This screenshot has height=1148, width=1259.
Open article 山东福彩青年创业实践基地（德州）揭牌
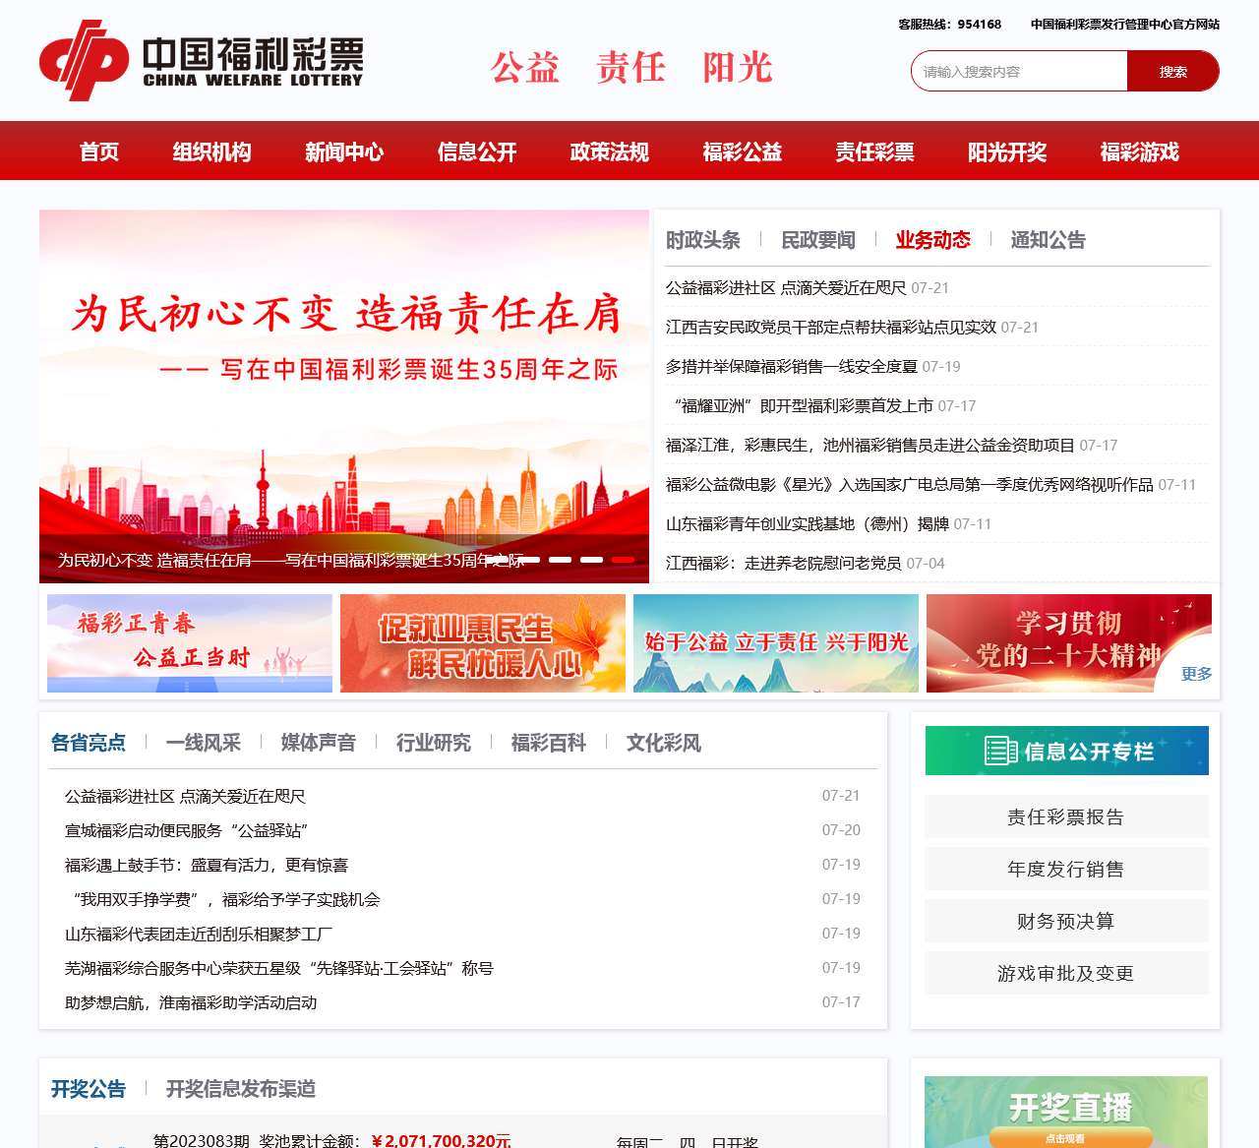(808, 523)
